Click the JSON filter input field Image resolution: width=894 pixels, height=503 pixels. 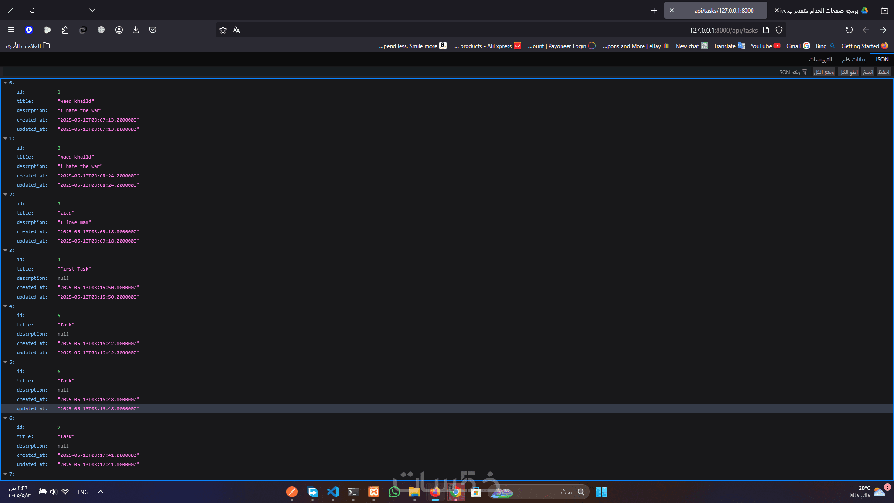tap(788, 72)
